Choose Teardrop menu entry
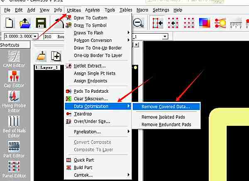249x181 pixels. (98, 114)
